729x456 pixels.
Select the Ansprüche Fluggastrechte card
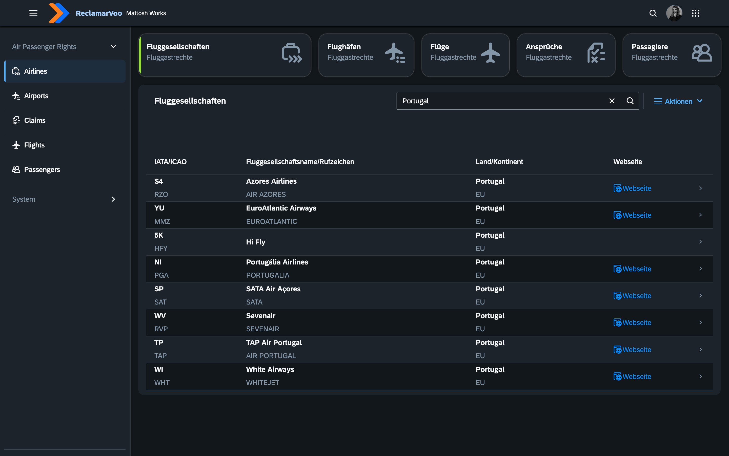click(x=566, y=55)
